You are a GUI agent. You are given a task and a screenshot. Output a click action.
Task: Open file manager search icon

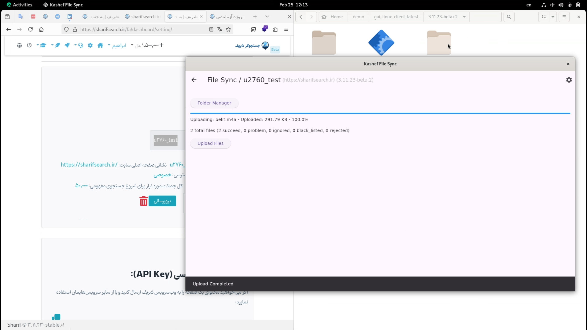coord(509,17)
